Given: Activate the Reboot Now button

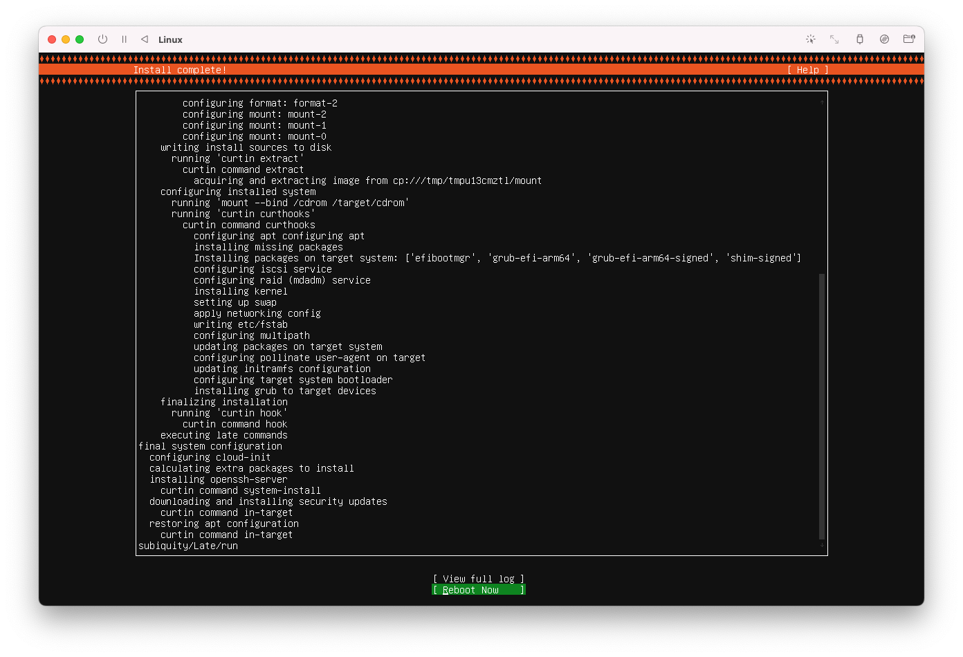Looking at the screenshot, I should pos(479,590).
